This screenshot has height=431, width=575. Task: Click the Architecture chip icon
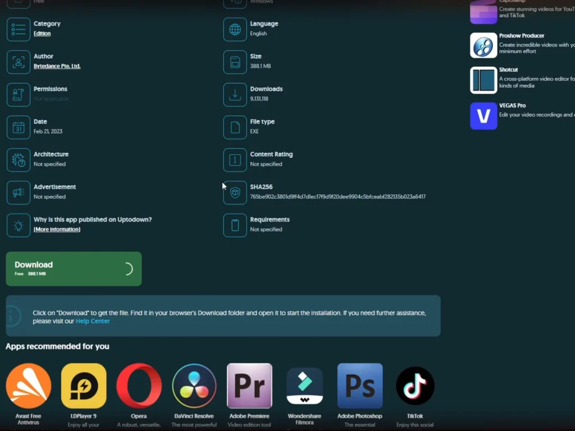tap(19, 160)
